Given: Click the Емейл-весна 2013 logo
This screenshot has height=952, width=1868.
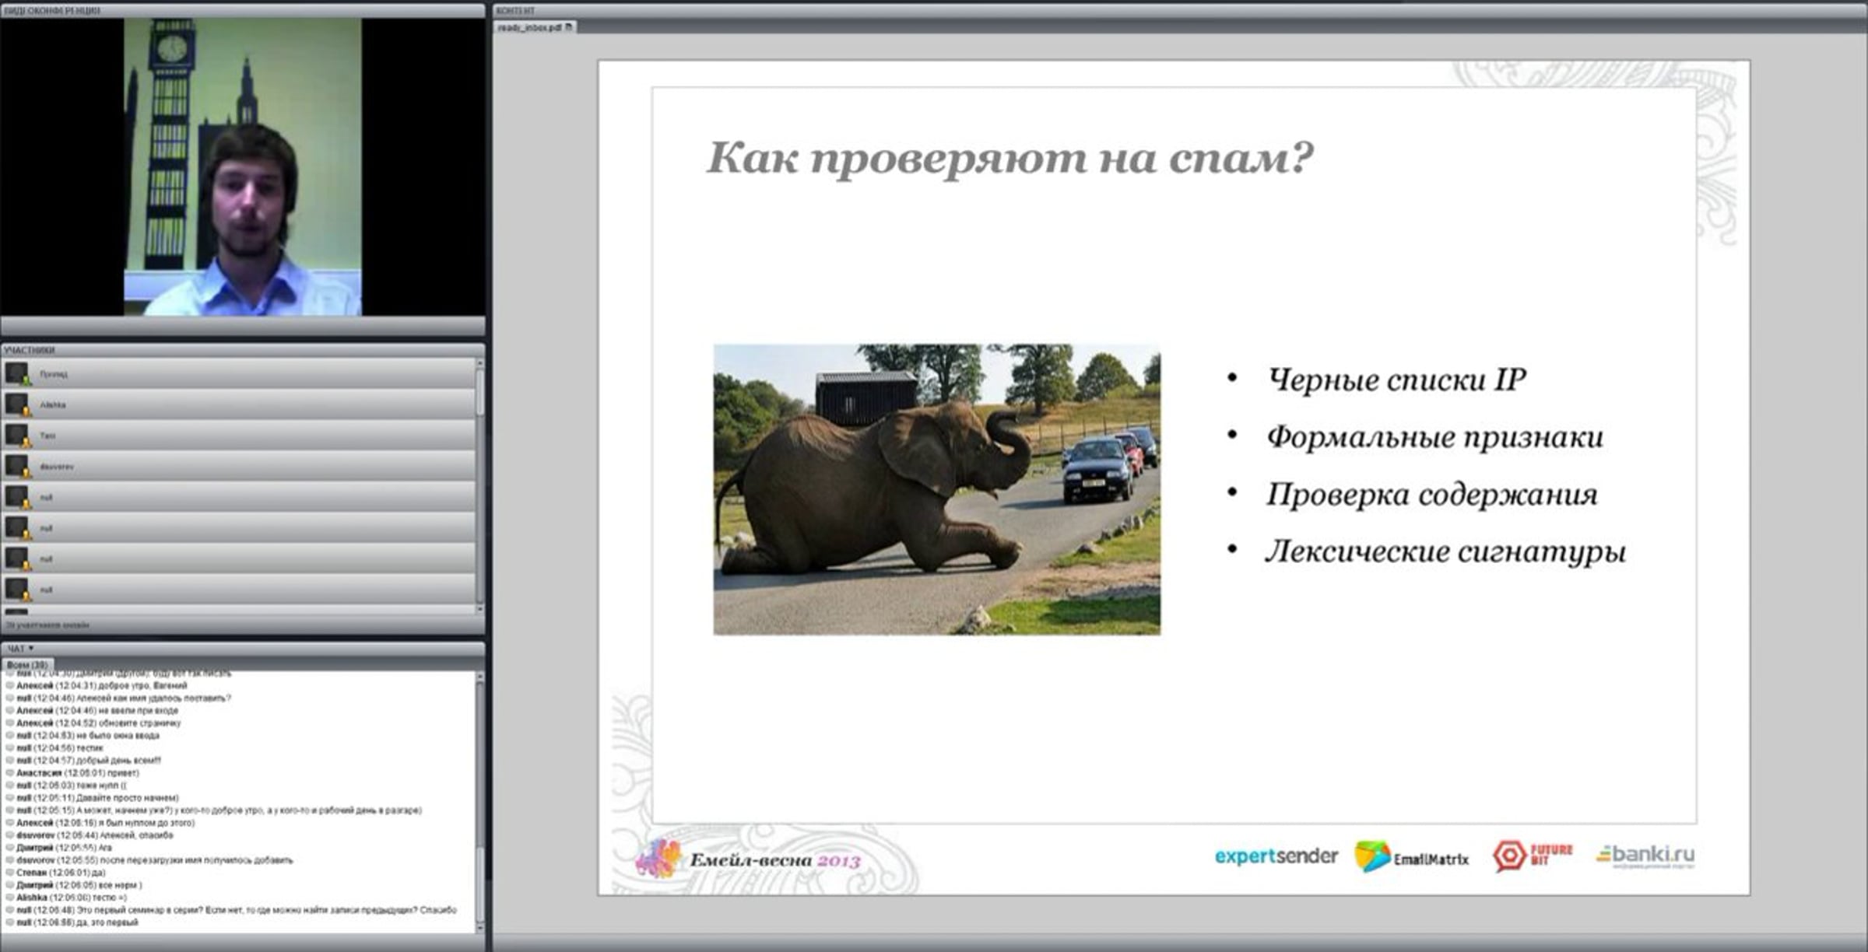Looking at the screenshot, I should point(750,859).
